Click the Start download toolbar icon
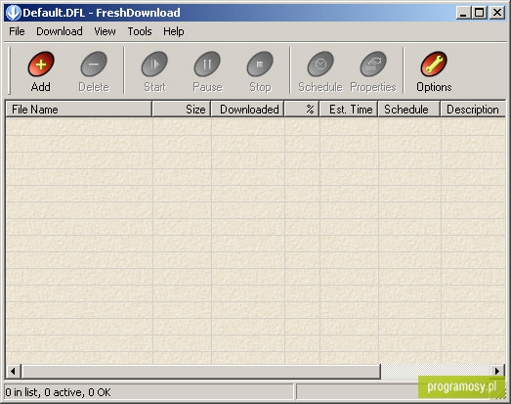Viewport: 511px width, 404px height. [x=154, y=64]
